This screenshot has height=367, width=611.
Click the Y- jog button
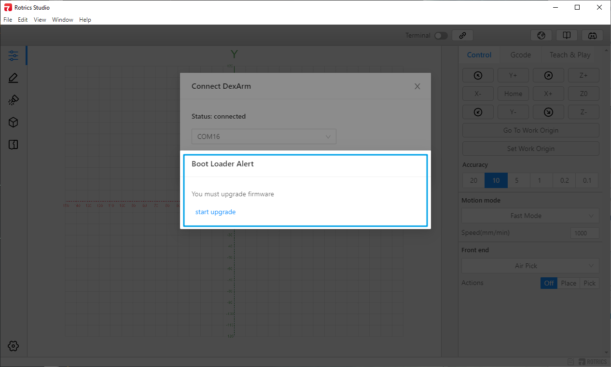tap(513, 112)
